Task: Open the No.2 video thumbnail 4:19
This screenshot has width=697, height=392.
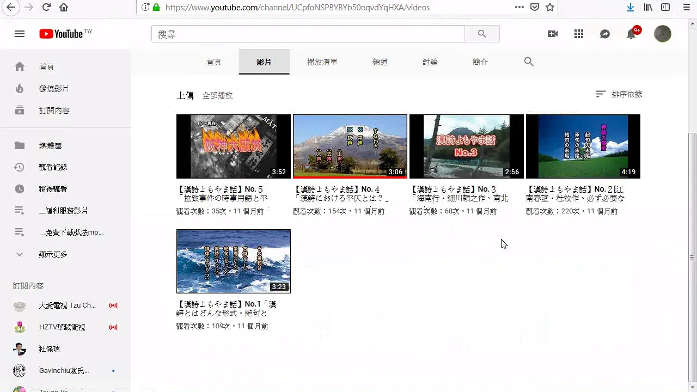Action: click(583, 146)
